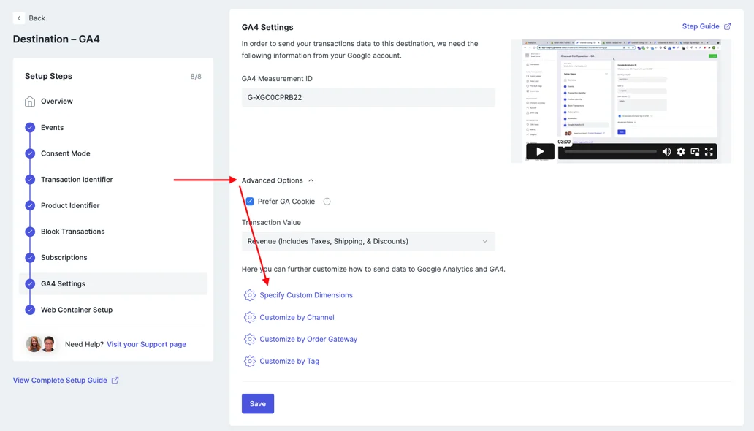Click the 8/8 steps counter
This screenshot has height=431, width=754.
coord(196,77)
